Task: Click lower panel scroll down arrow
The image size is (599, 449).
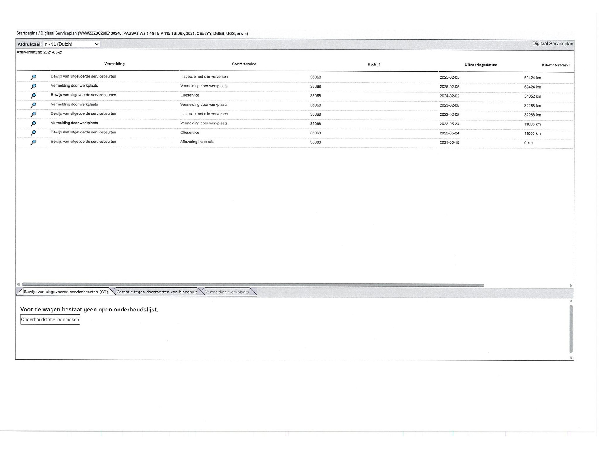Action: pyautogui.click(x=571, y=358)
